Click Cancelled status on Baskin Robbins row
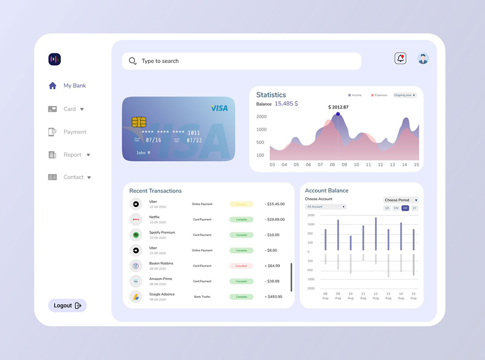This screenshot has height=360, width=485. [241, 266]
